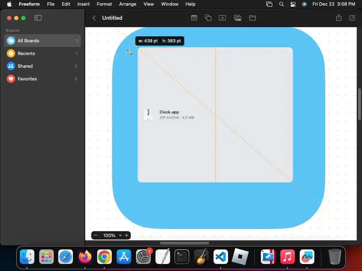Open the photos and media inserter

238,18
